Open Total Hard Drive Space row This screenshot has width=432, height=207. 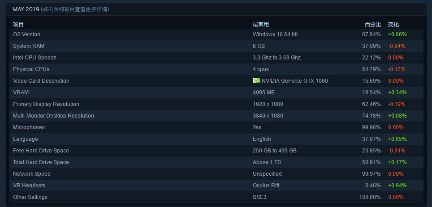pos(216,162)
